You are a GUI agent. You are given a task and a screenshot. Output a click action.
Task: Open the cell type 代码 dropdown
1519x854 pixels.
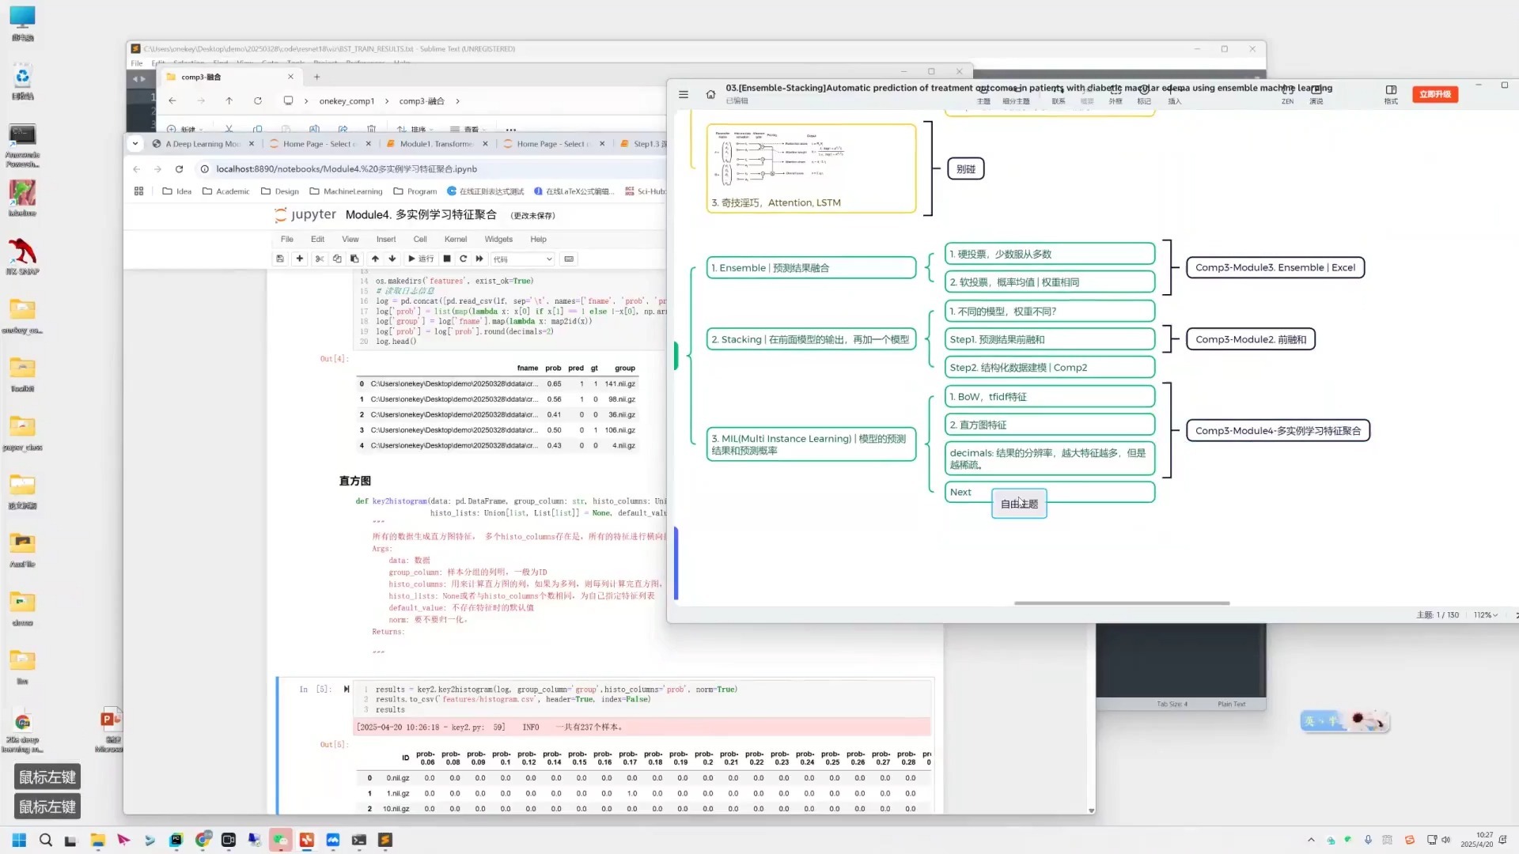click(x=522, y=259)
